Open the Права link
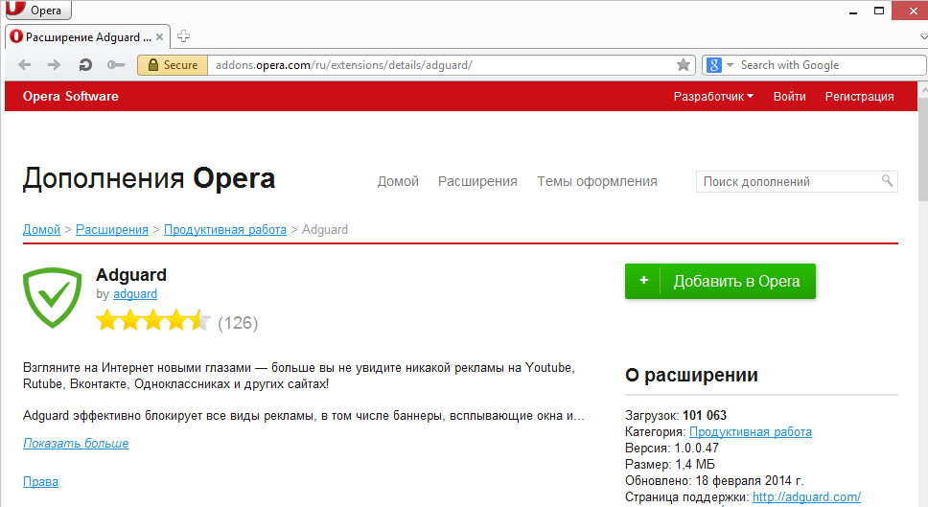Image resolution: width=928 pixels, height=507 pixels. click(40, 481)
